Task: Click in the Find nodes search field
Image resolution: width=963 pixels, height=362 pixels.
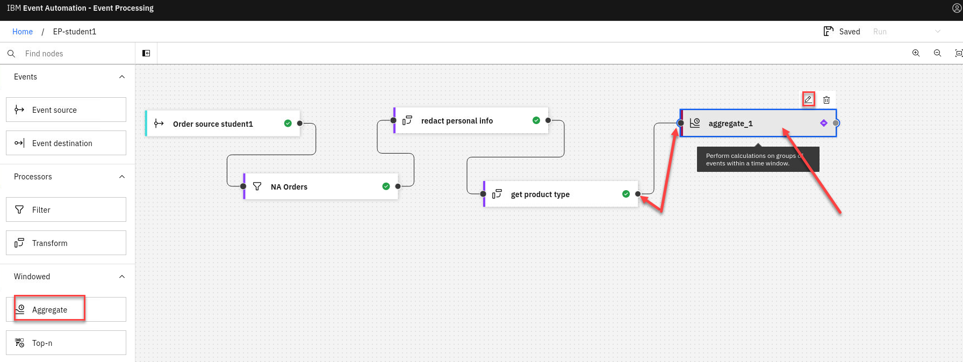Action: (75, 54)
